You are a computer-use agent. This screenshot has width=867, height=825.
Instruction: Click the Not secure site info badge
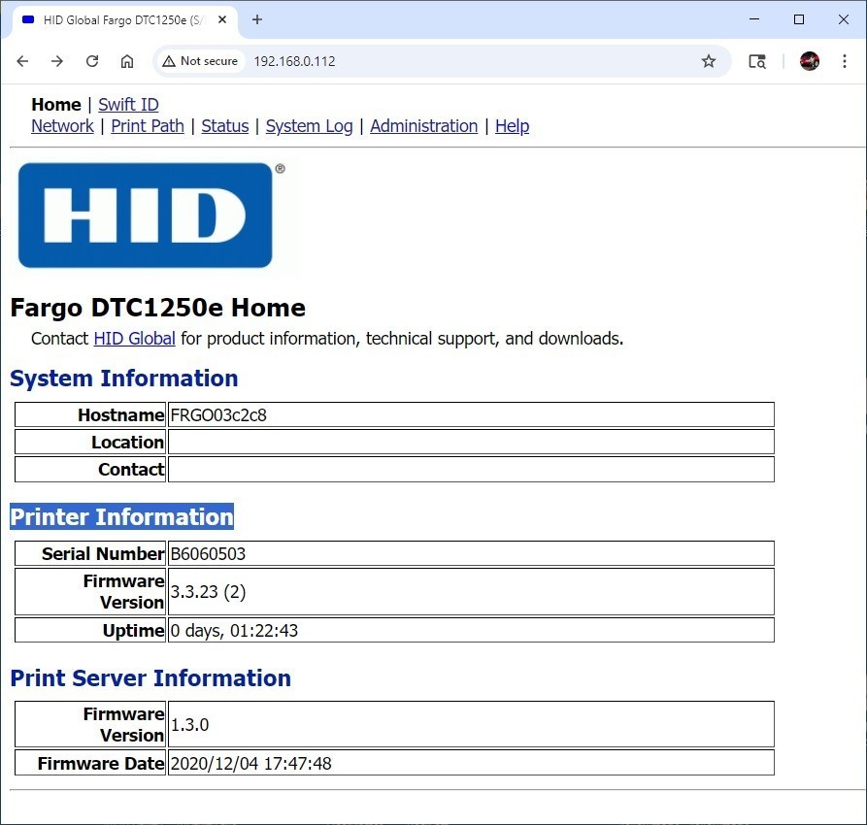pyautogui.click(x=200, y=61)
